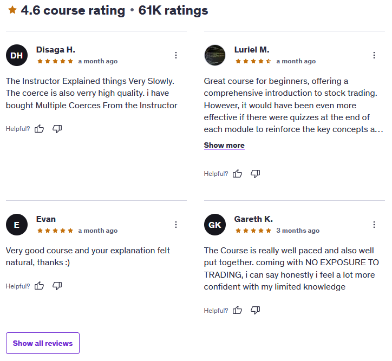Click the reviewer name Gareth K.
The width and height of the screenshot is (392, 361).
pyautogui.click(x=253, y=219)
